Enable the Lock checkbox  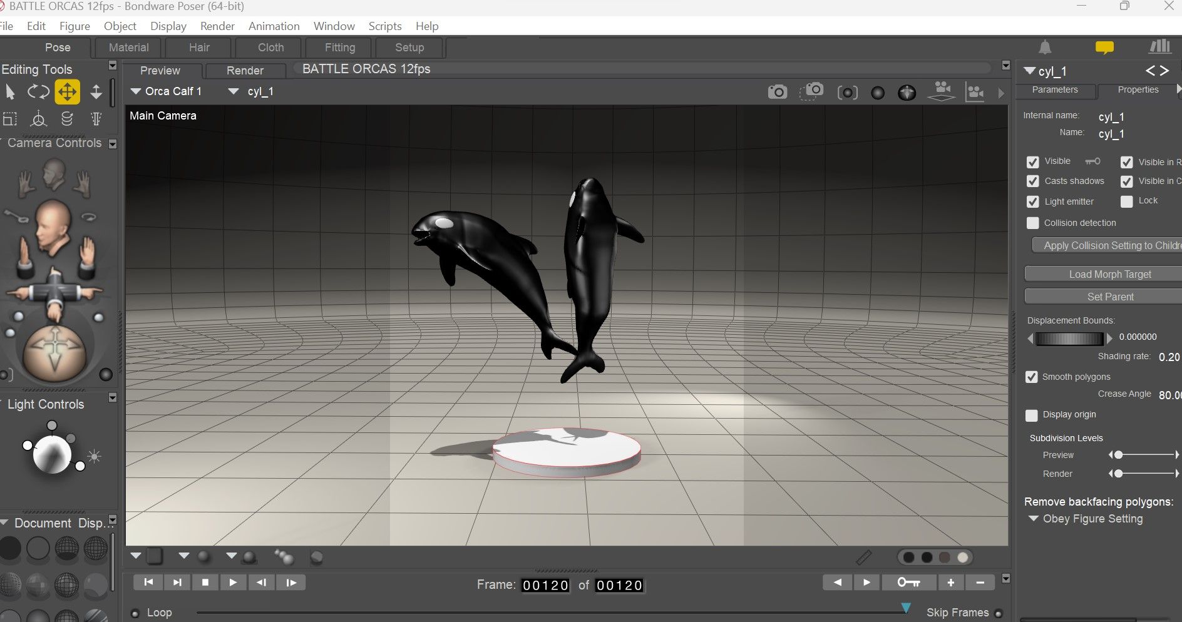click(1127, 201)
